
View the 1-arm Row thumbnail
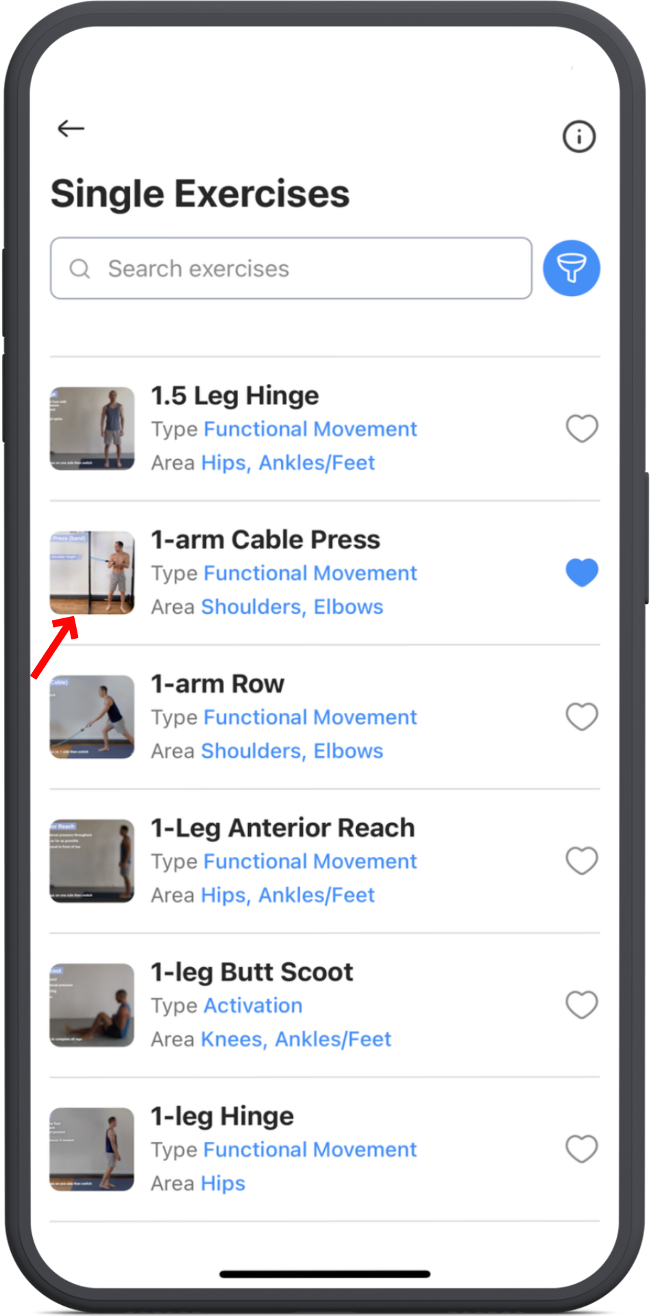[x=92, y=717]
